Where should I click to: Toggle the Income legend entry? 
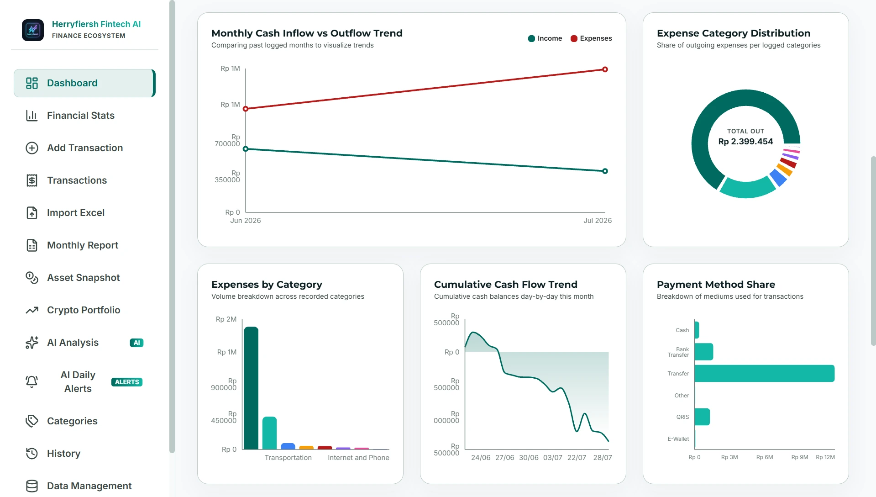coord(545,38)
